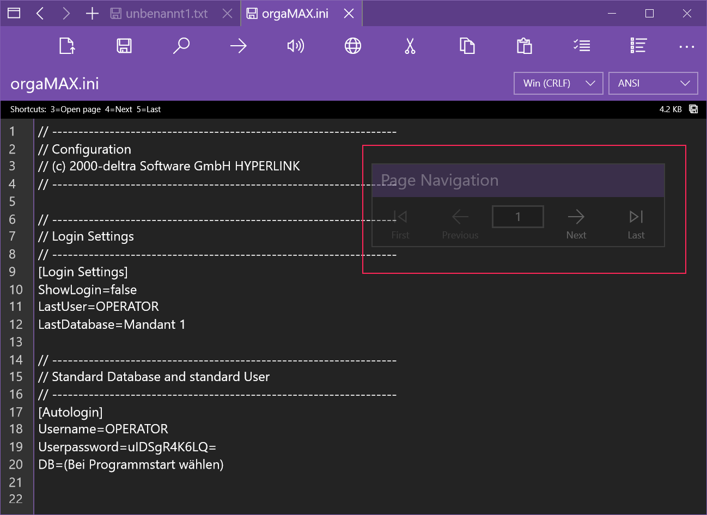
Task: Click "// Standard Database and standard User"
Action: [x=154, y=377]
